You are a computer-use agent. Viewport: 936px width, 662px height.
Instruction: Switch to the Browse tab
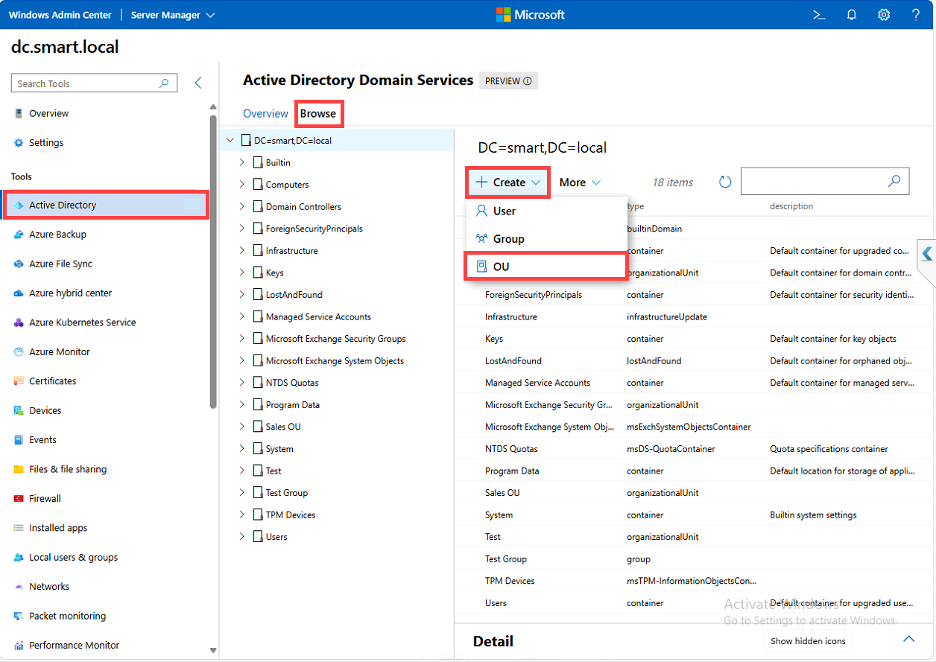point(318,114)
